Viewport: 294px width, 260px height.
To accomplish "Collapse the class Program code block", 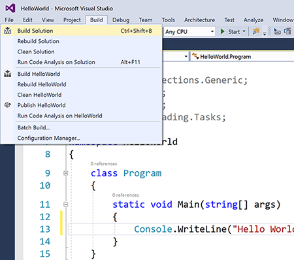I will (65, 173).
